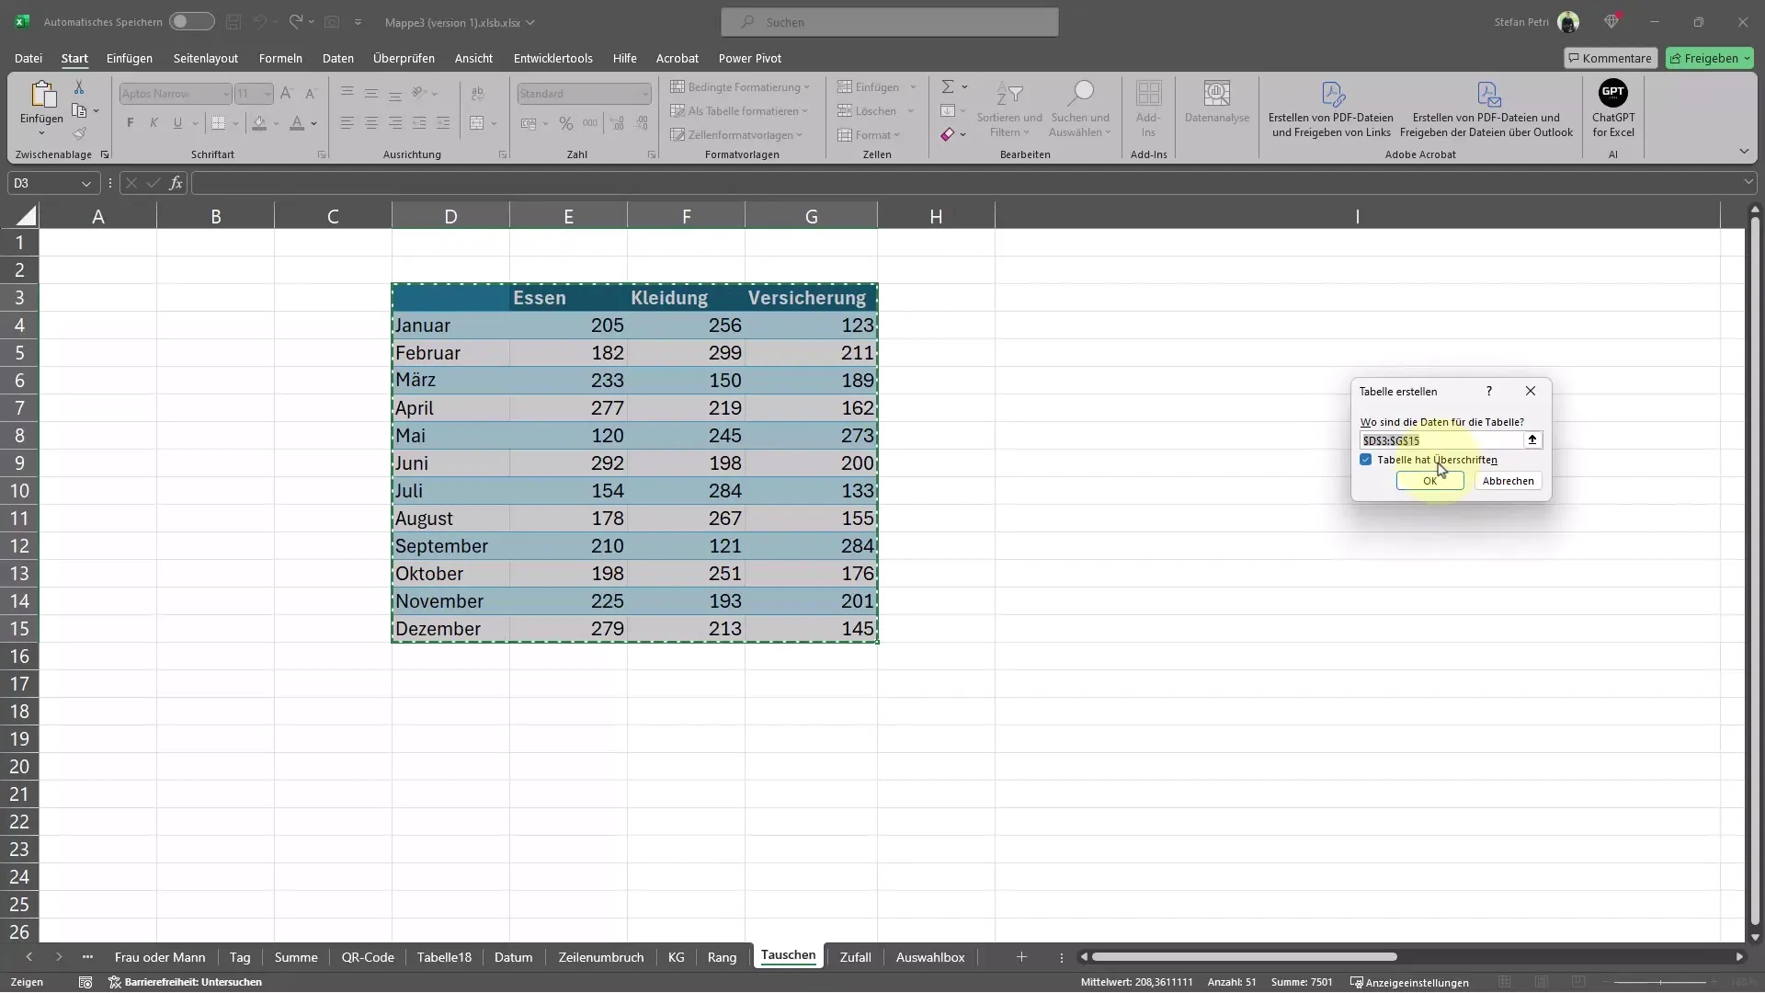The height and width of the screenshot is (993, 1765).
Task: Click the decrease font size icon
Action: tap(311, 94)
